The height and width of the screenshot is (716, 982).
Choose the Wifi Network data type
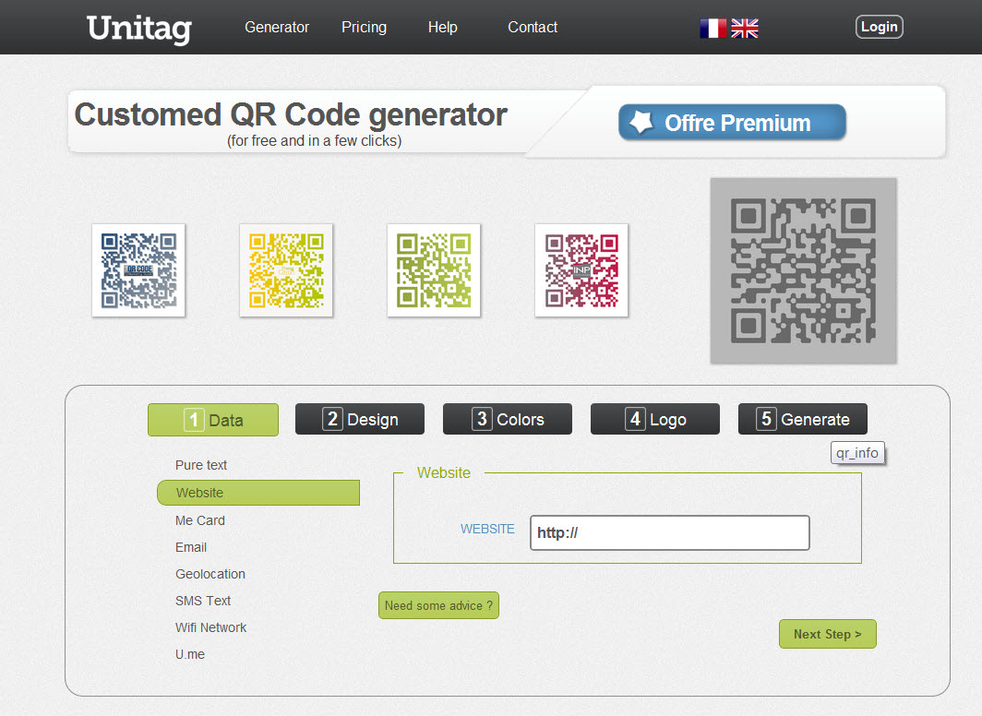tap(211, 627)
